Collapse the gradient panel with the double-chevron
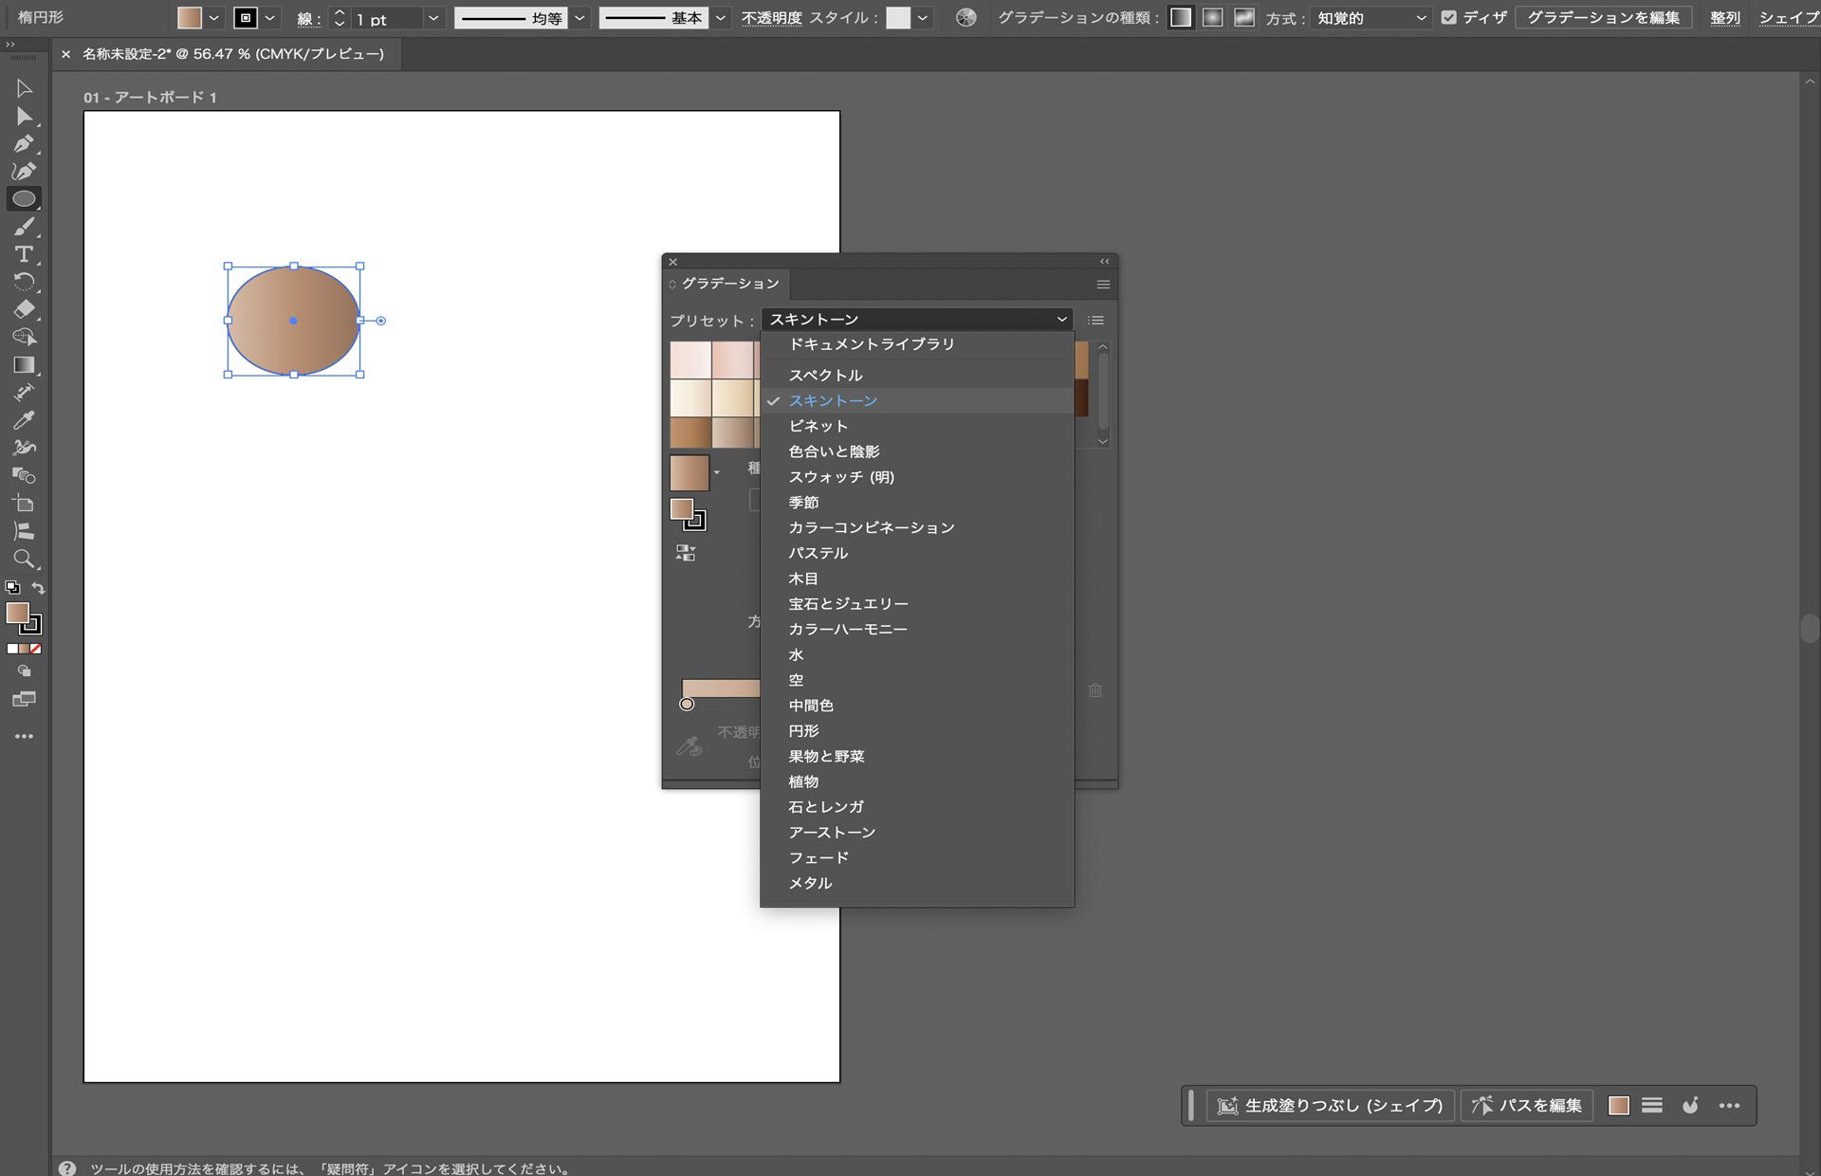Image resolution: width=1821 pixels, height=1176 pixels. (1105, 262)
